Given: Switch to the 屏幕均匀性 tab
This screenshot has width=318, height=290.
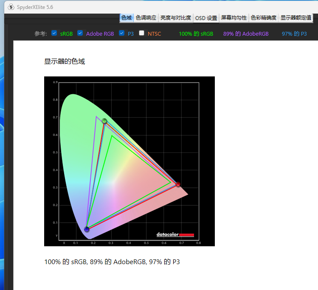Looking at the screenshot, I should click(234, 18).
